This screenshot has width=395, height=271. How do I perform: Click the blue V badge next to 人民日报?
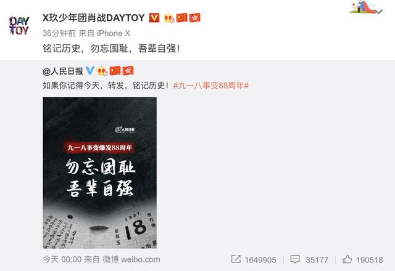pyautogui.click(x=90, y=71)
